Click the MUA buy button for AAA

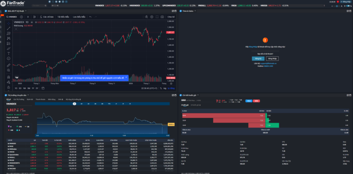point(249,101)
